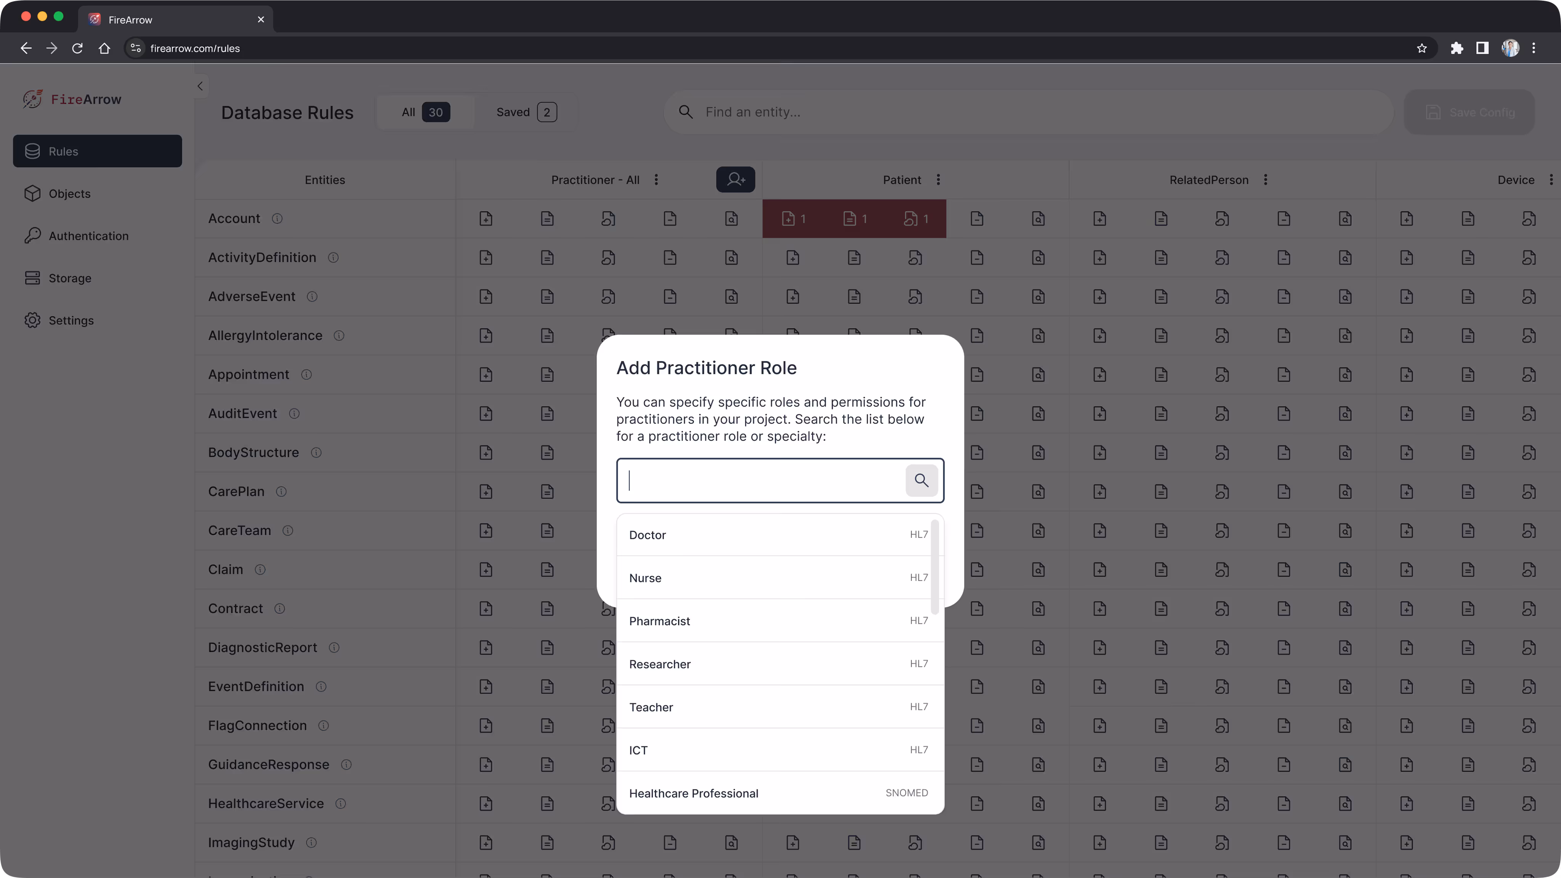Show info for AllergyIntolerance entity
This screenshot has width=1561, height=878.
coord(339,336)
